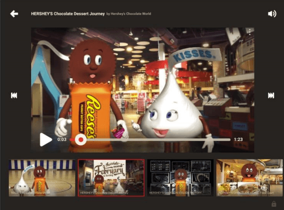Go back with the left arrow icon
The image size is (284, 210).
(14, 14)
